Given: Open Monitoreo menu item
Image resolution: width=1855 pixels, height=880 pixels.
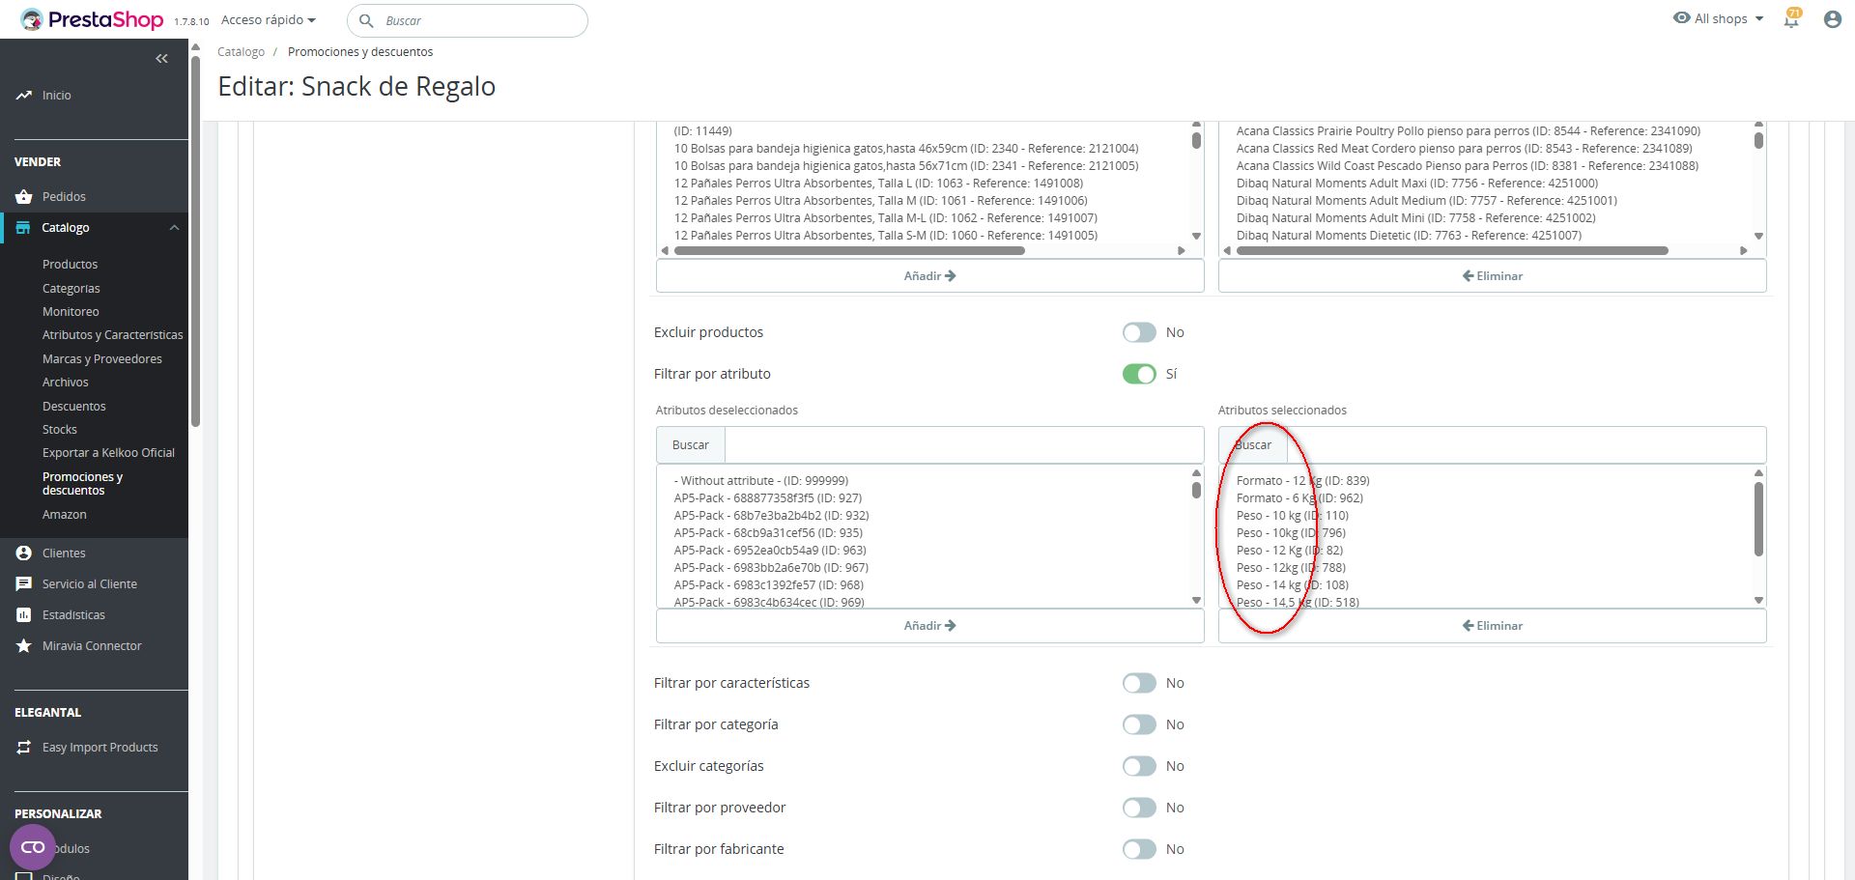Looking at the screenshot, I should coord(71,312).
